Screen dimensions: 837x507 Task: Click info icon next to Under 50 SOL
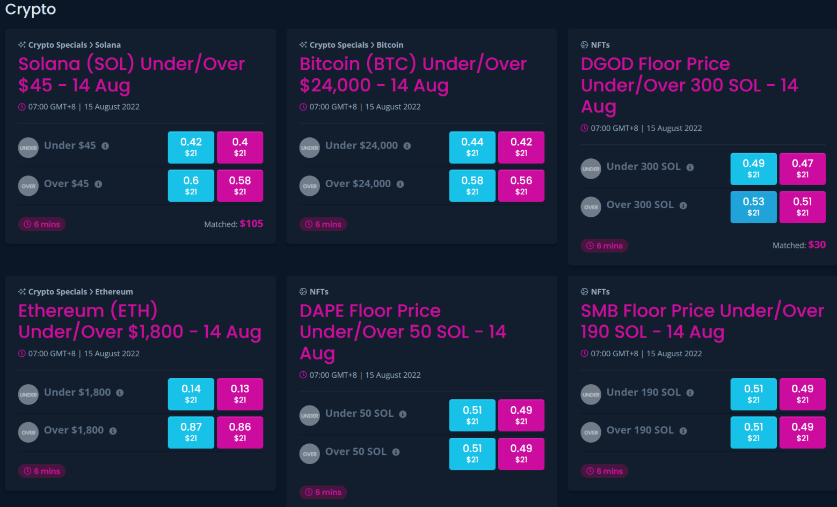click(403, 414)
